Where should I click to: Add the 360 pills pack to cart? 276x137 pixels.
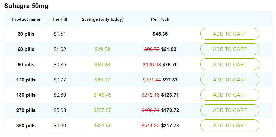tap(230, 126)
